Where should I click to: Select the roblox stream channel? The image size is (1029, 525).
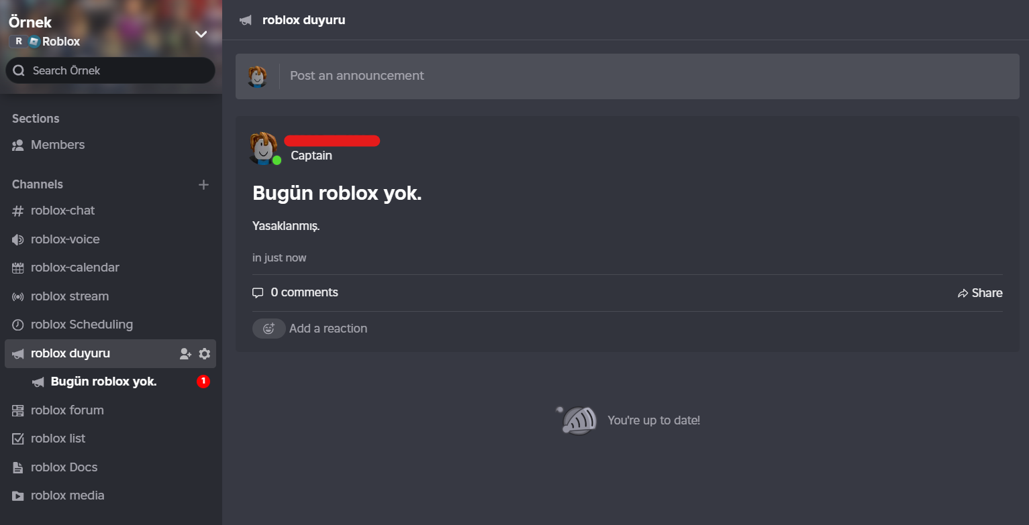point(69,296)
